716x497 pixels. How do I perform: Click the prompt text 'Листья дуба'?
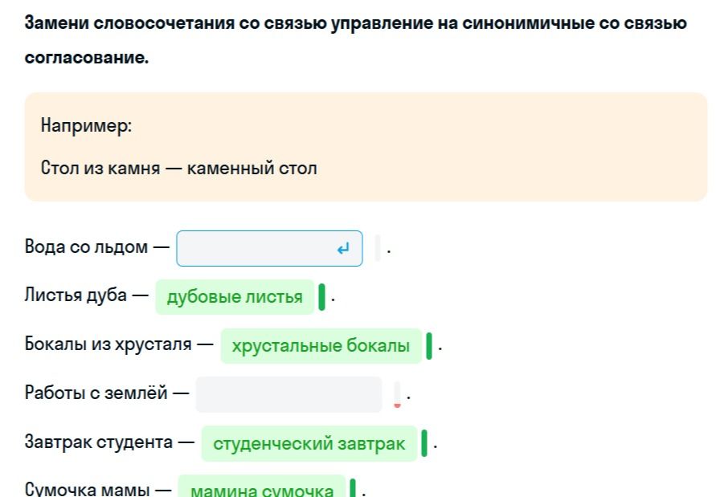click(76, 295)
